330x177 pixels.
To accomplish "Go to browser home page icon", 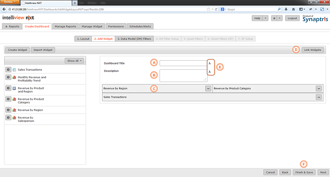I will pos(293,9).
